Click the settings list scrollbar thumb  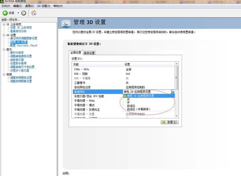(x=176, y=78)
